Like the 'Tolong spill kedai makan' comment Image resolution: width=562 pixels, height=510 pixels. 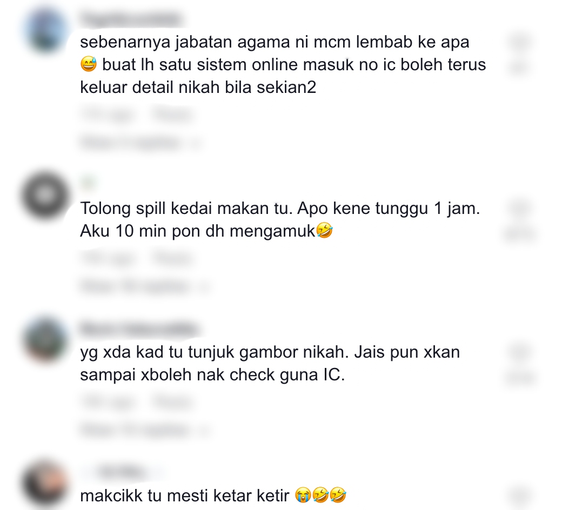[519, 209]
